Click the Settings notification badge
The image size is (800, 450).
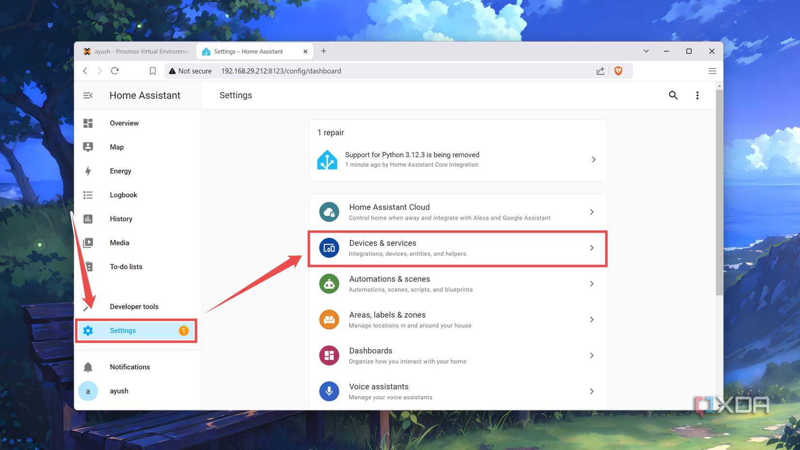184,331
